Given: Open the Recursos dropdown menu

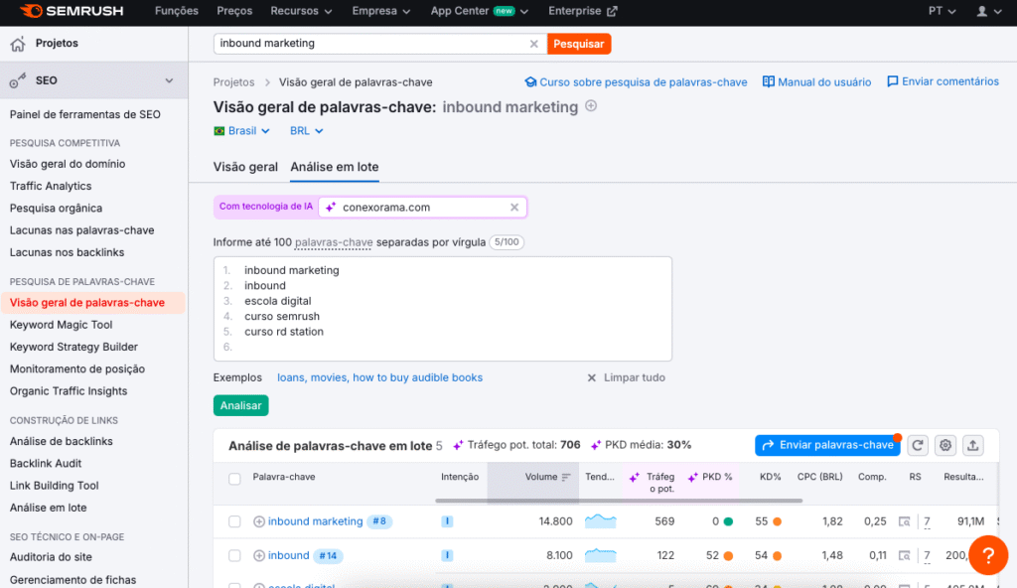Looking at the screenshot, I should tap(301, 11).
